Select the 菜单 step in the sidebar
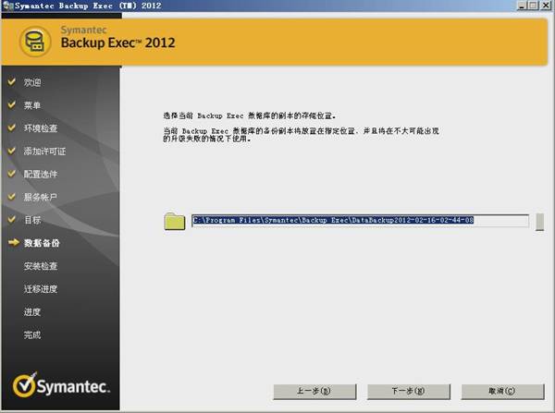The image size is (555, 413). [x=32, y=105]
